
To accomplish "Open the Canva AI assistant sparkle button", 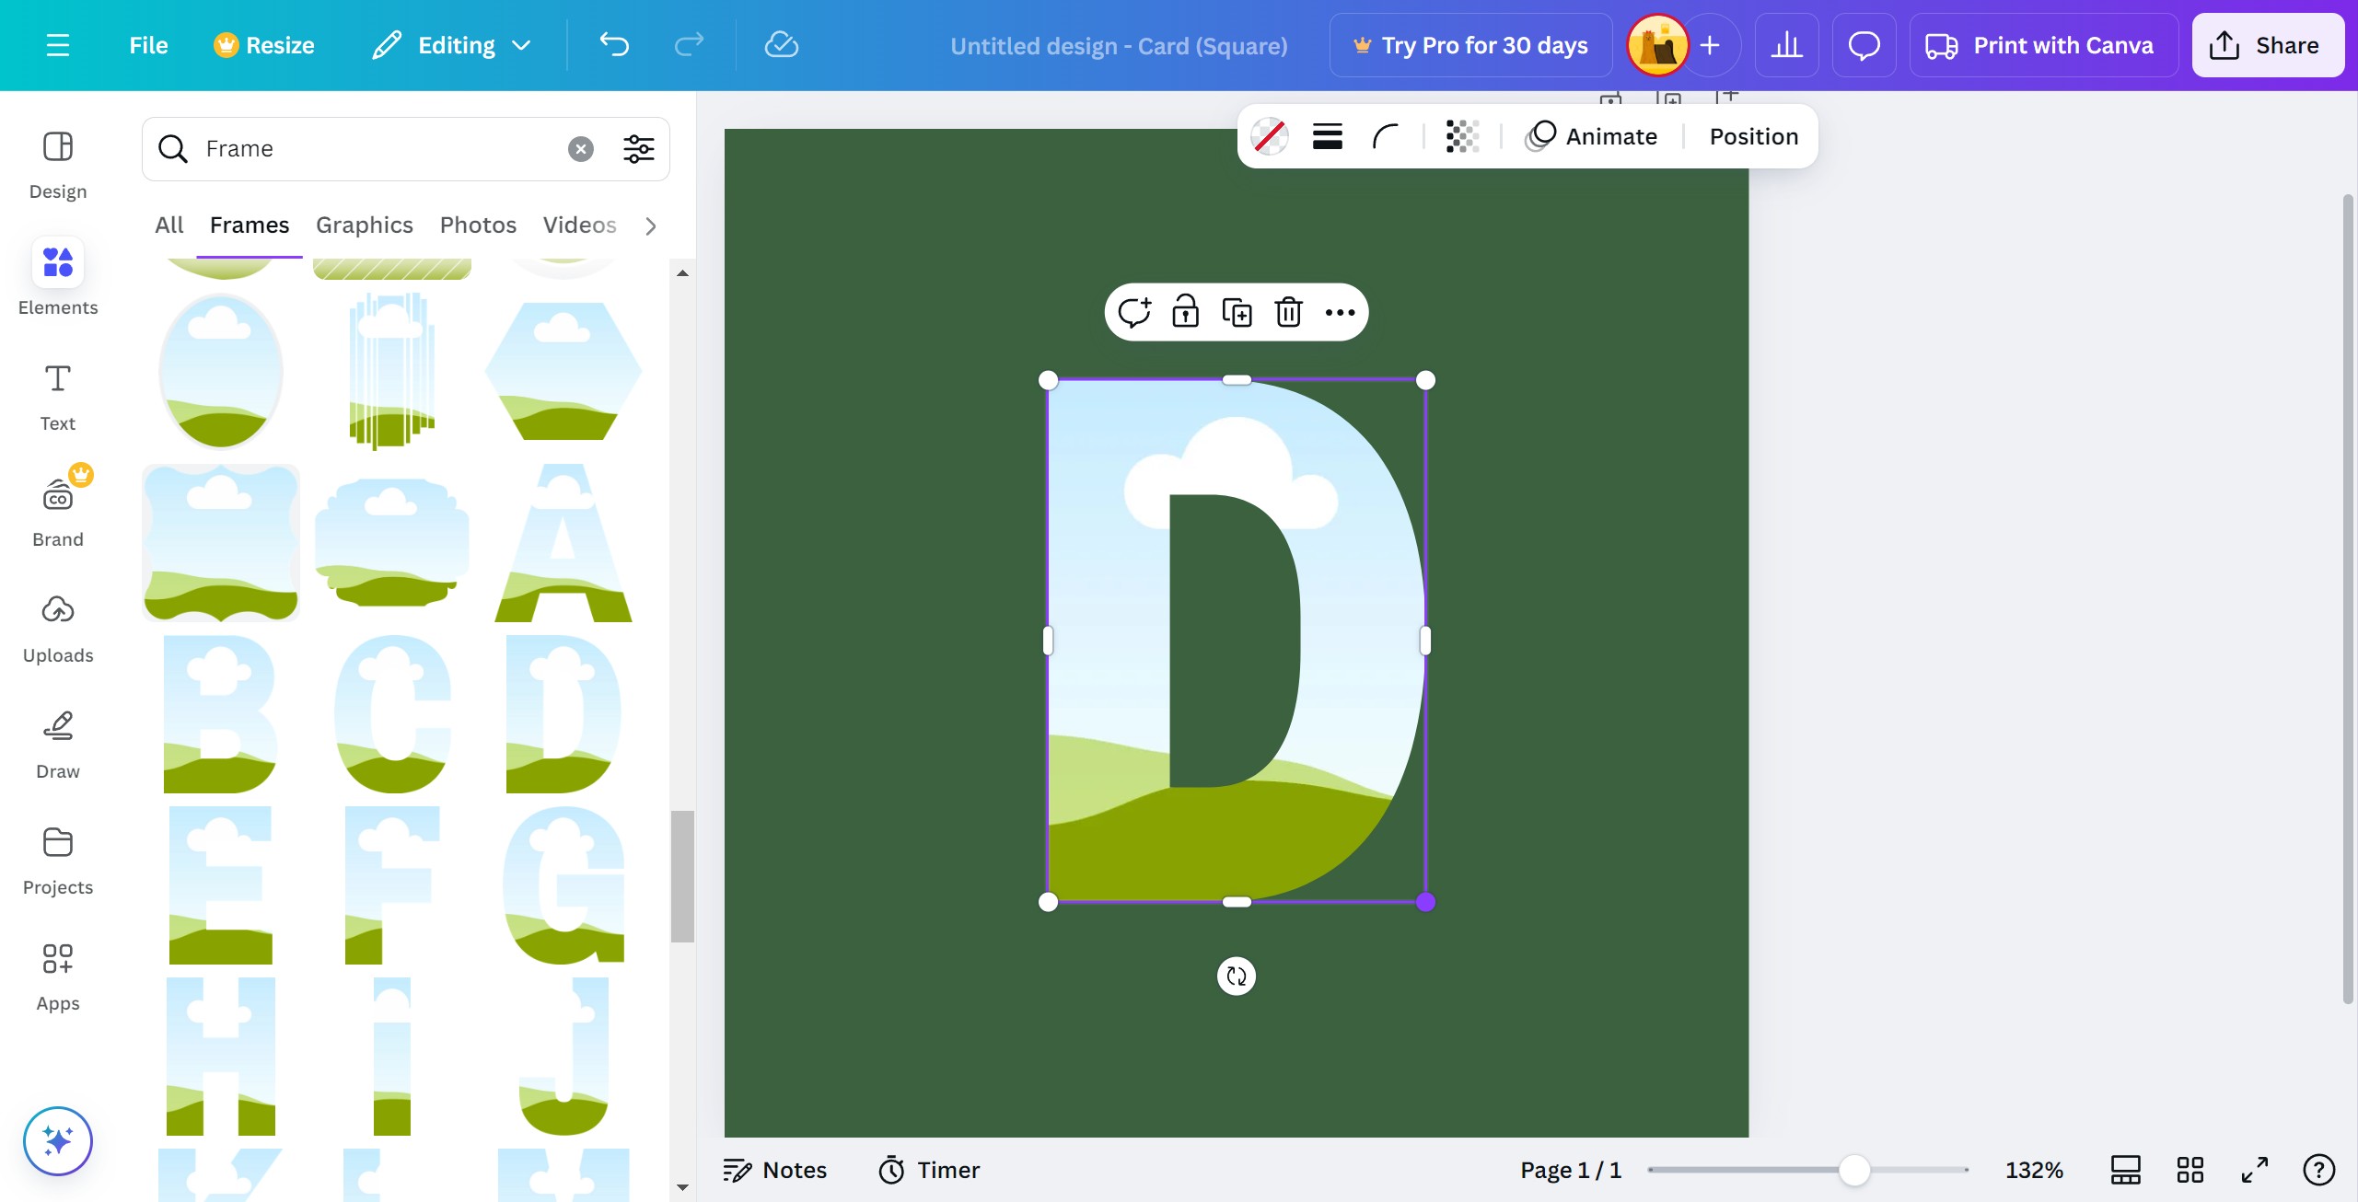I will coord(58,1141).
